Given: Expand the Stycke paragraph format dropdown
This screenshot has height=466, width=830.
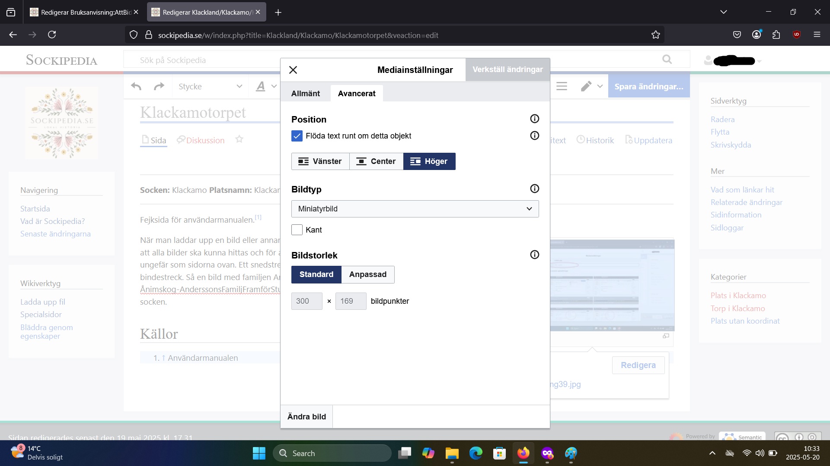Looking at the screenshot, I should pyautogui.click(x=210, y=86).
